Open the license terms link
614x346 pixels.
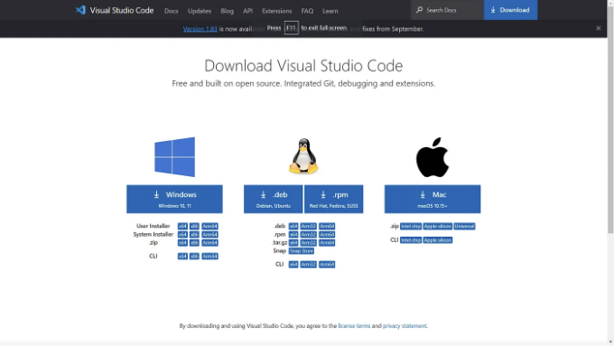354,325
